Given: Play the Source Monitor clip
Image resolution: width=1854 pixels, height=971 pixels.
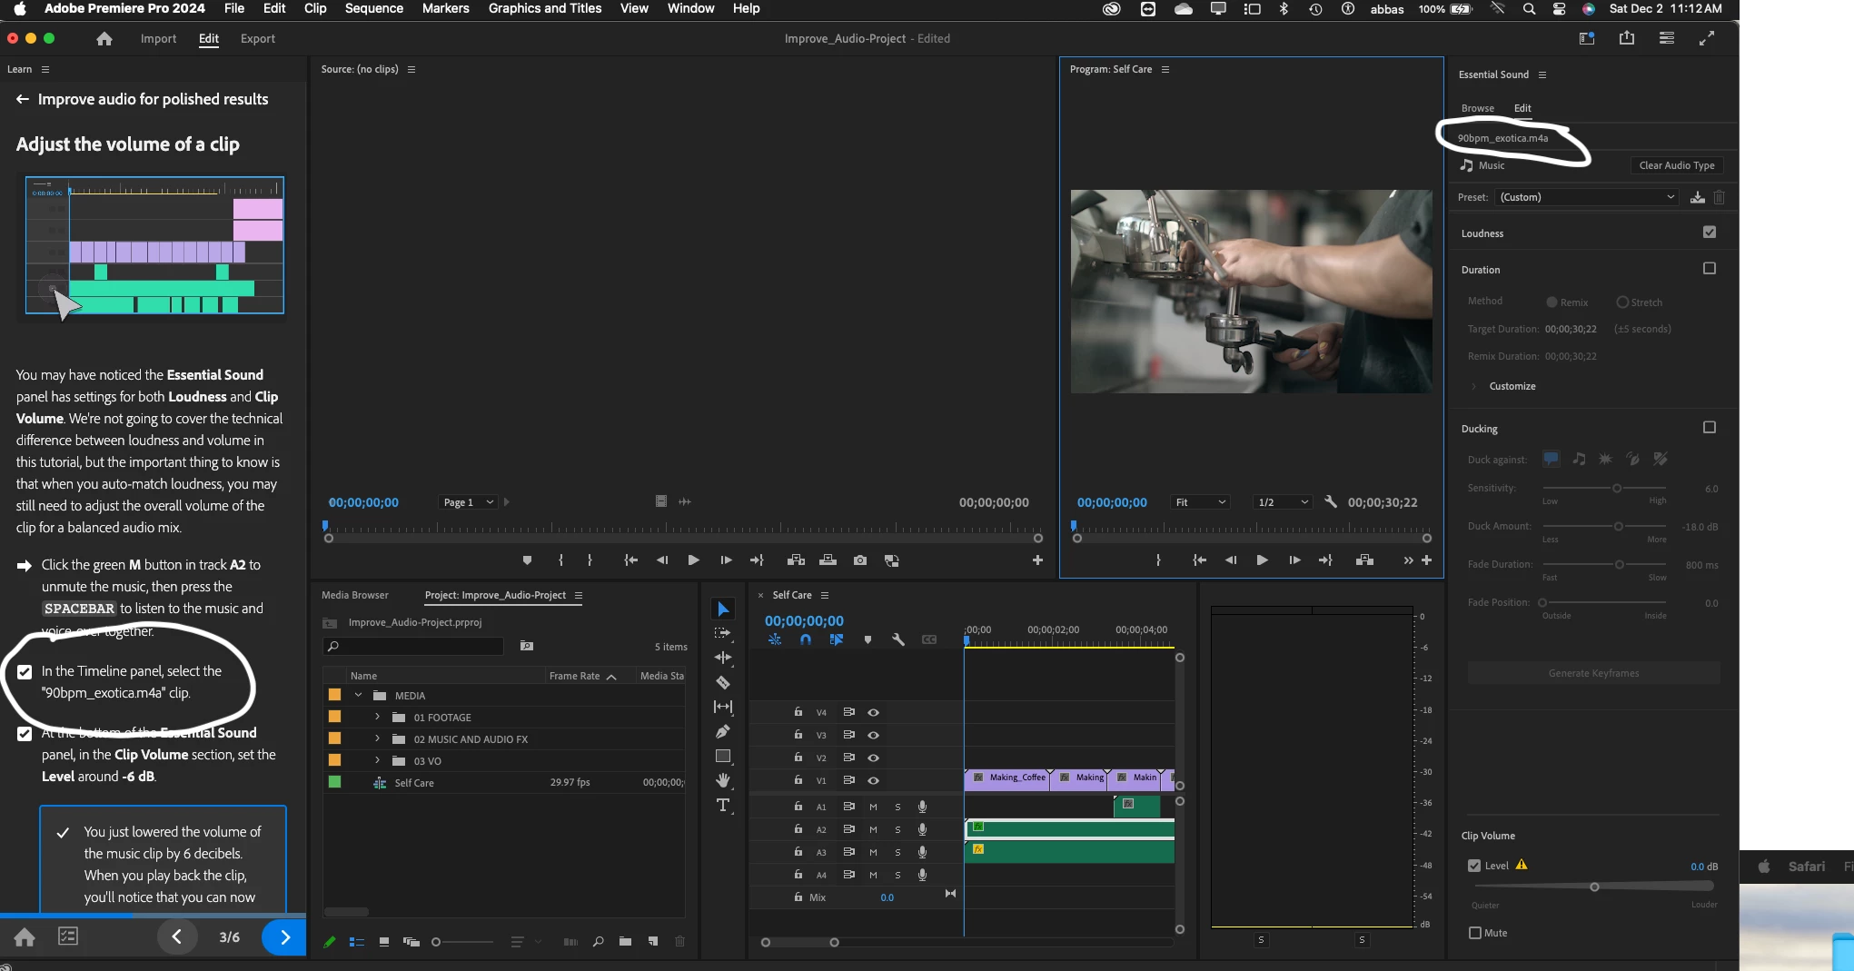Looking at the screenshot, I should coord(693,560).
